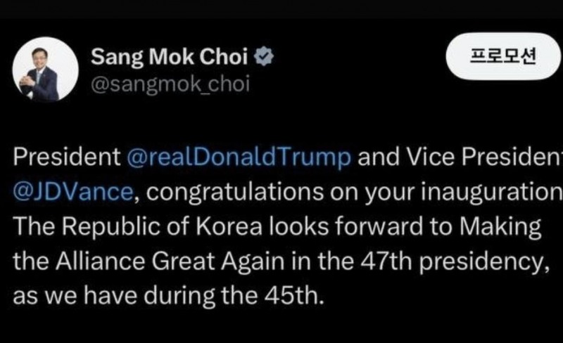This screenshot has height=343, width=563.
Task: Click the word "President" starting the tweet
Action: tap(67, 157)
